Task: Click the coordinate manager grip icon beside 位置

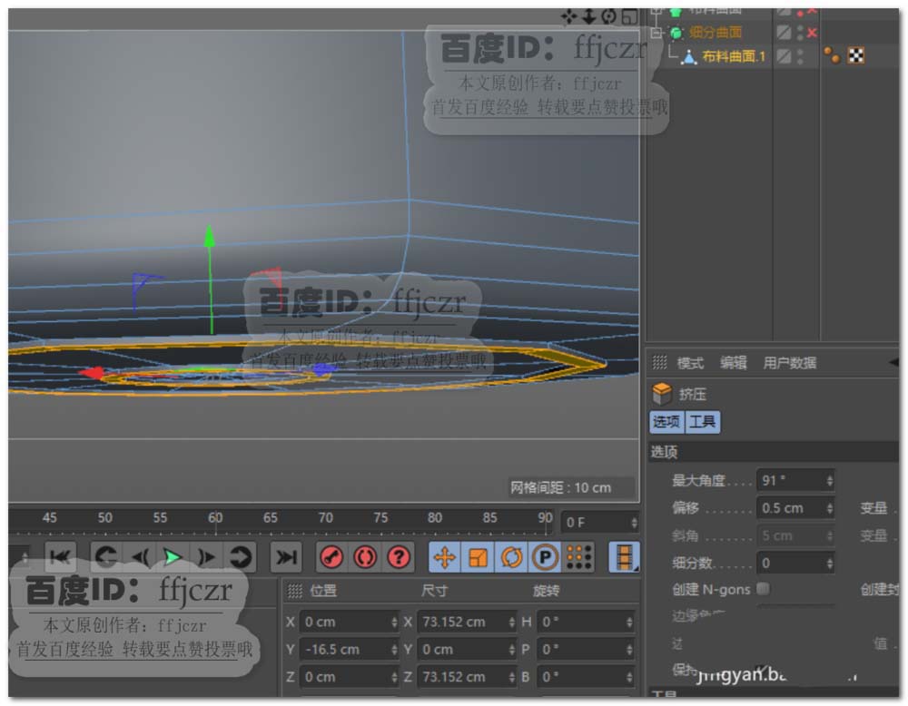Action: pos(295,591)
